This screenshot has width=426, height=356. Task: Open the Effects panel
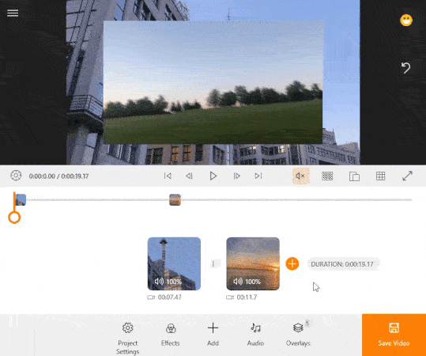(171, 335)
